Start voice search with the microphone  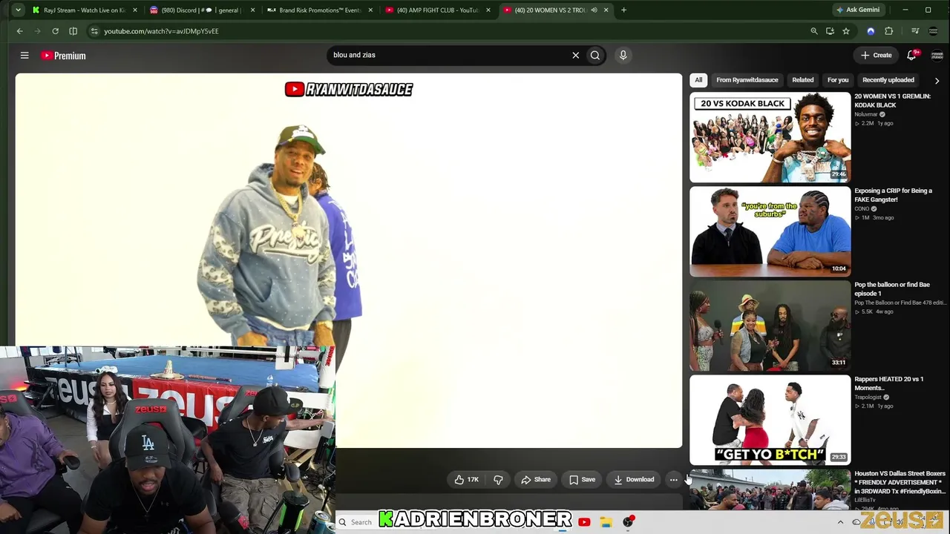623,55
